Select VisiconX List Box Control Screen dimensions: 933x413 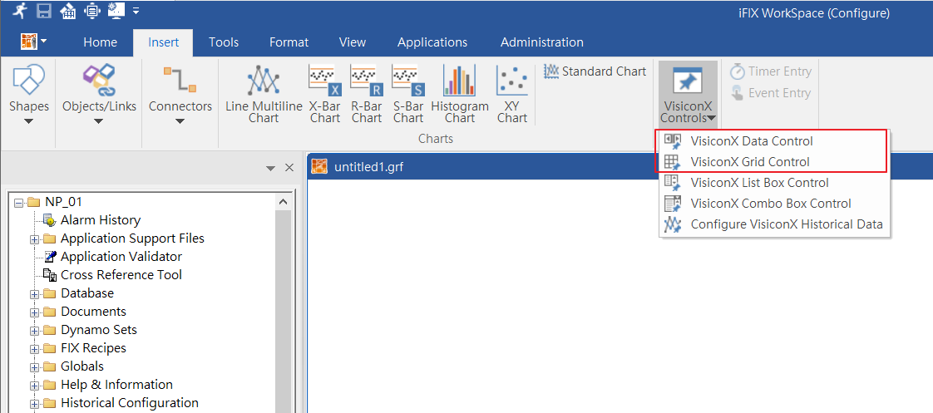click(774, 183)
